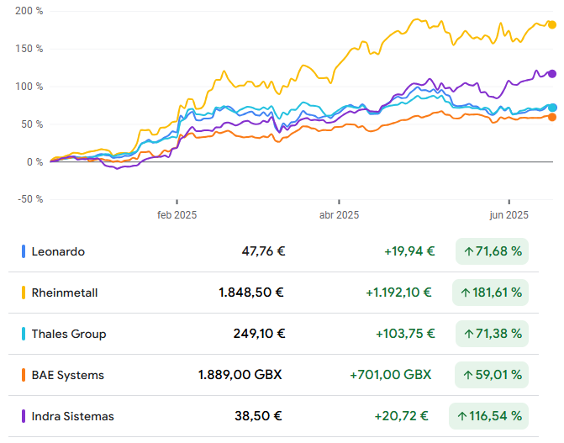Click the Leonardo 71,68 % change badge
564x443 pixels.
pos(492,251)
